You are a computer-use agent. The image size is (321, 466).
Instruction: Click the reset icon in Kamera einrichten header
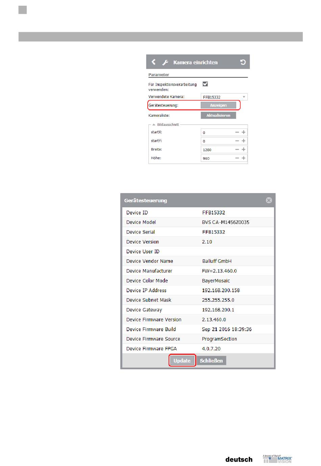(243, 62)
